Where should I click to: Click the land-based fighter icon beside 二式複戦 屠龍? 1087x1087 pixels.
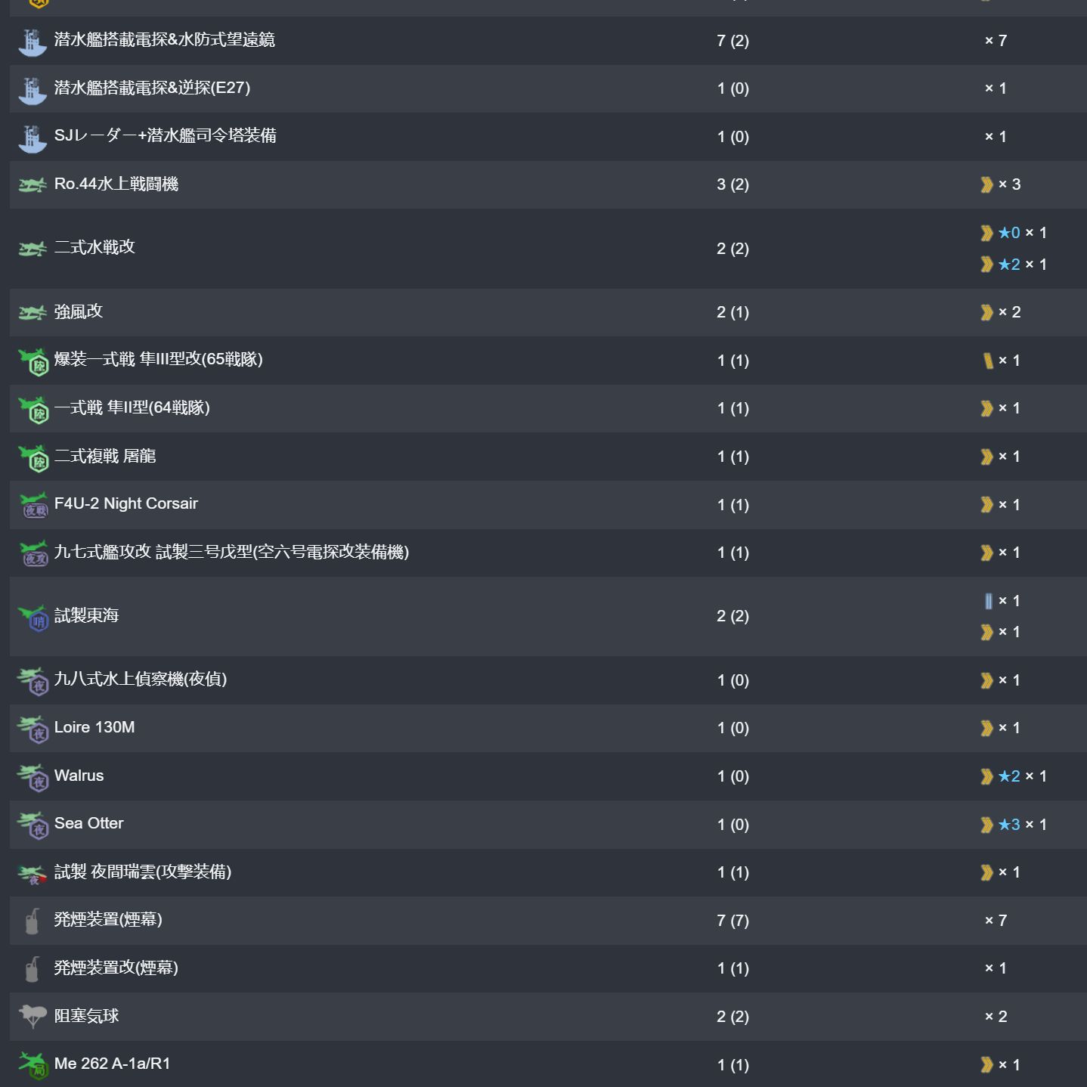pos(33,457)
